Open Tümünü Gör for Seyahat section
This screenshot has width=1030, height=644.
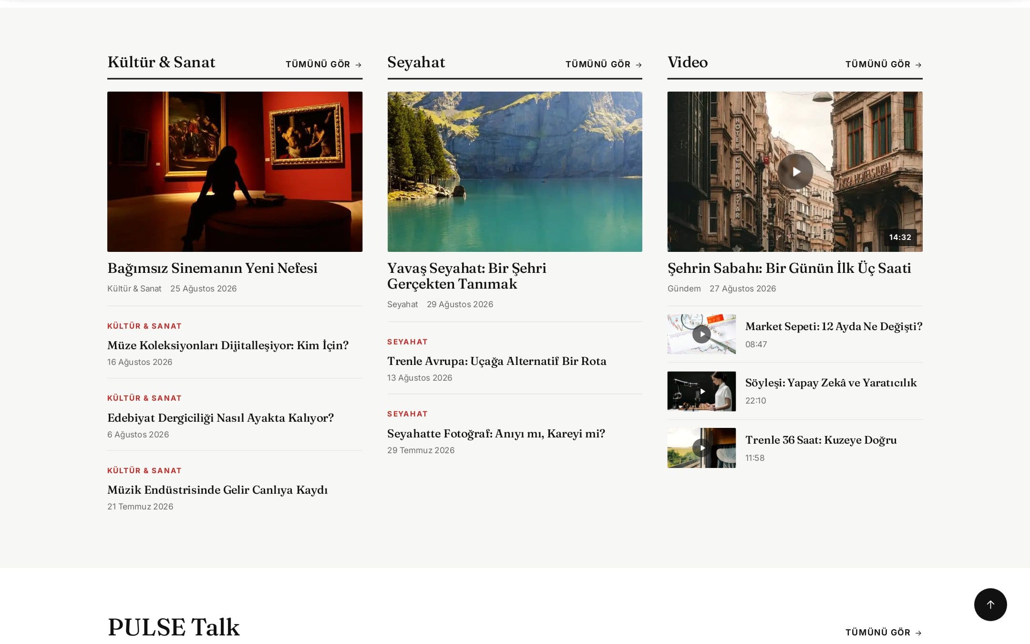[x=604, y=64]
